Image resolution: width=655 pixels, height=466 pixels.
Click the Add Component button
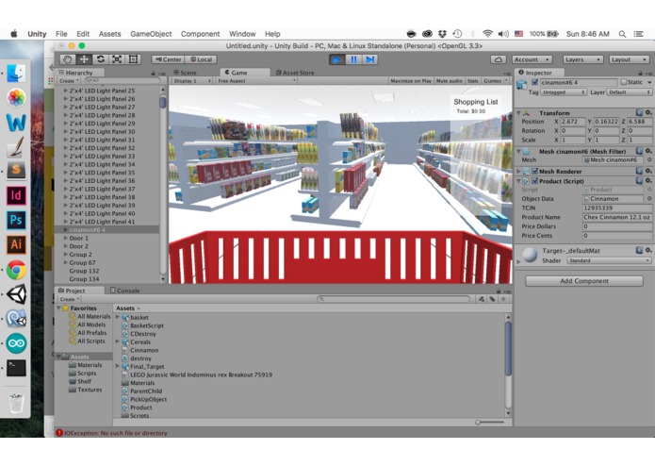pos(584,281)
